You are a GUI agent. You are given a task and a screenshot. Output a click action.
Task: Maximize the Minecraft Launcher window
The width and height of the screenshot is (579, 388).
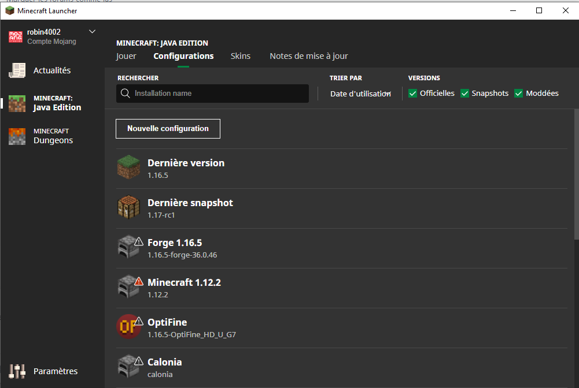coord(539,10)
